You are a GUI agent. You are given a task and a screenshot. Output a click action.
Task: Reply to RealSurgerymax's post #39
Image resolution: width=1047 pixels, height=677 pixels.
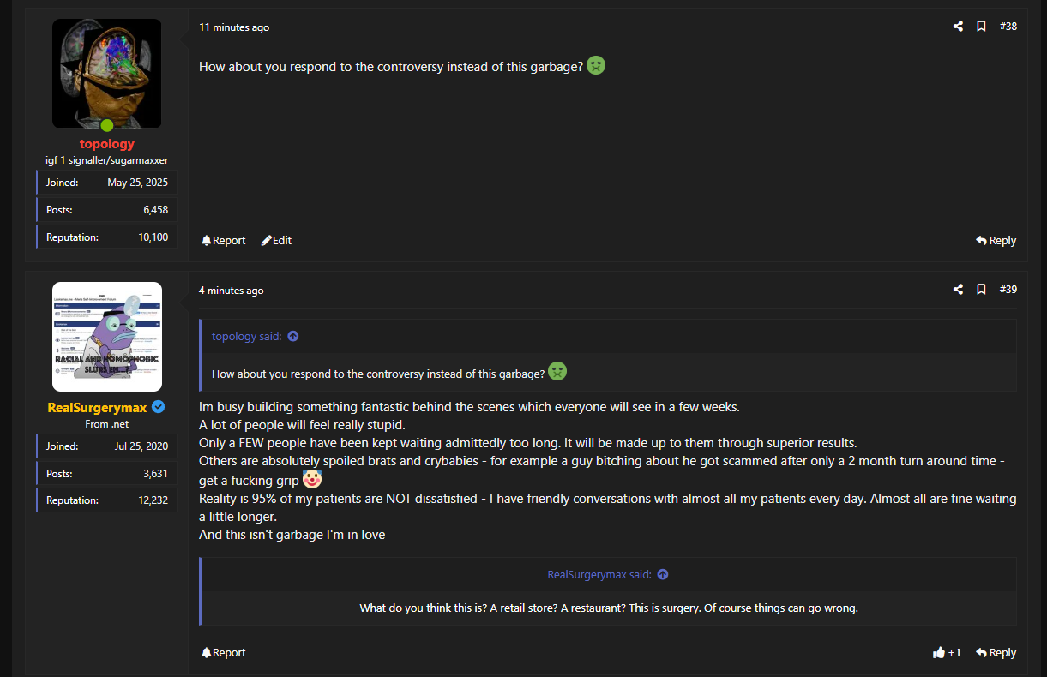click(996, 652)
